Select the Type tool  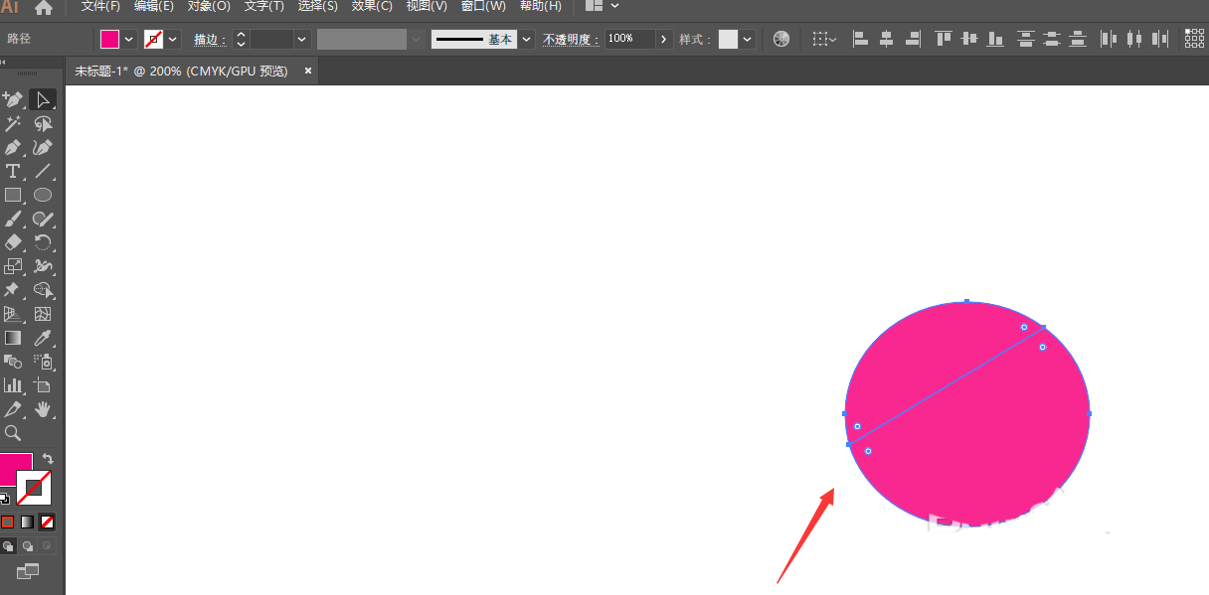pyautogui.click(x=13, y=172)
